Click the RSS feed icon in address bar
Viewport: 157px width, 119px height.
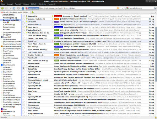(118, 8)
